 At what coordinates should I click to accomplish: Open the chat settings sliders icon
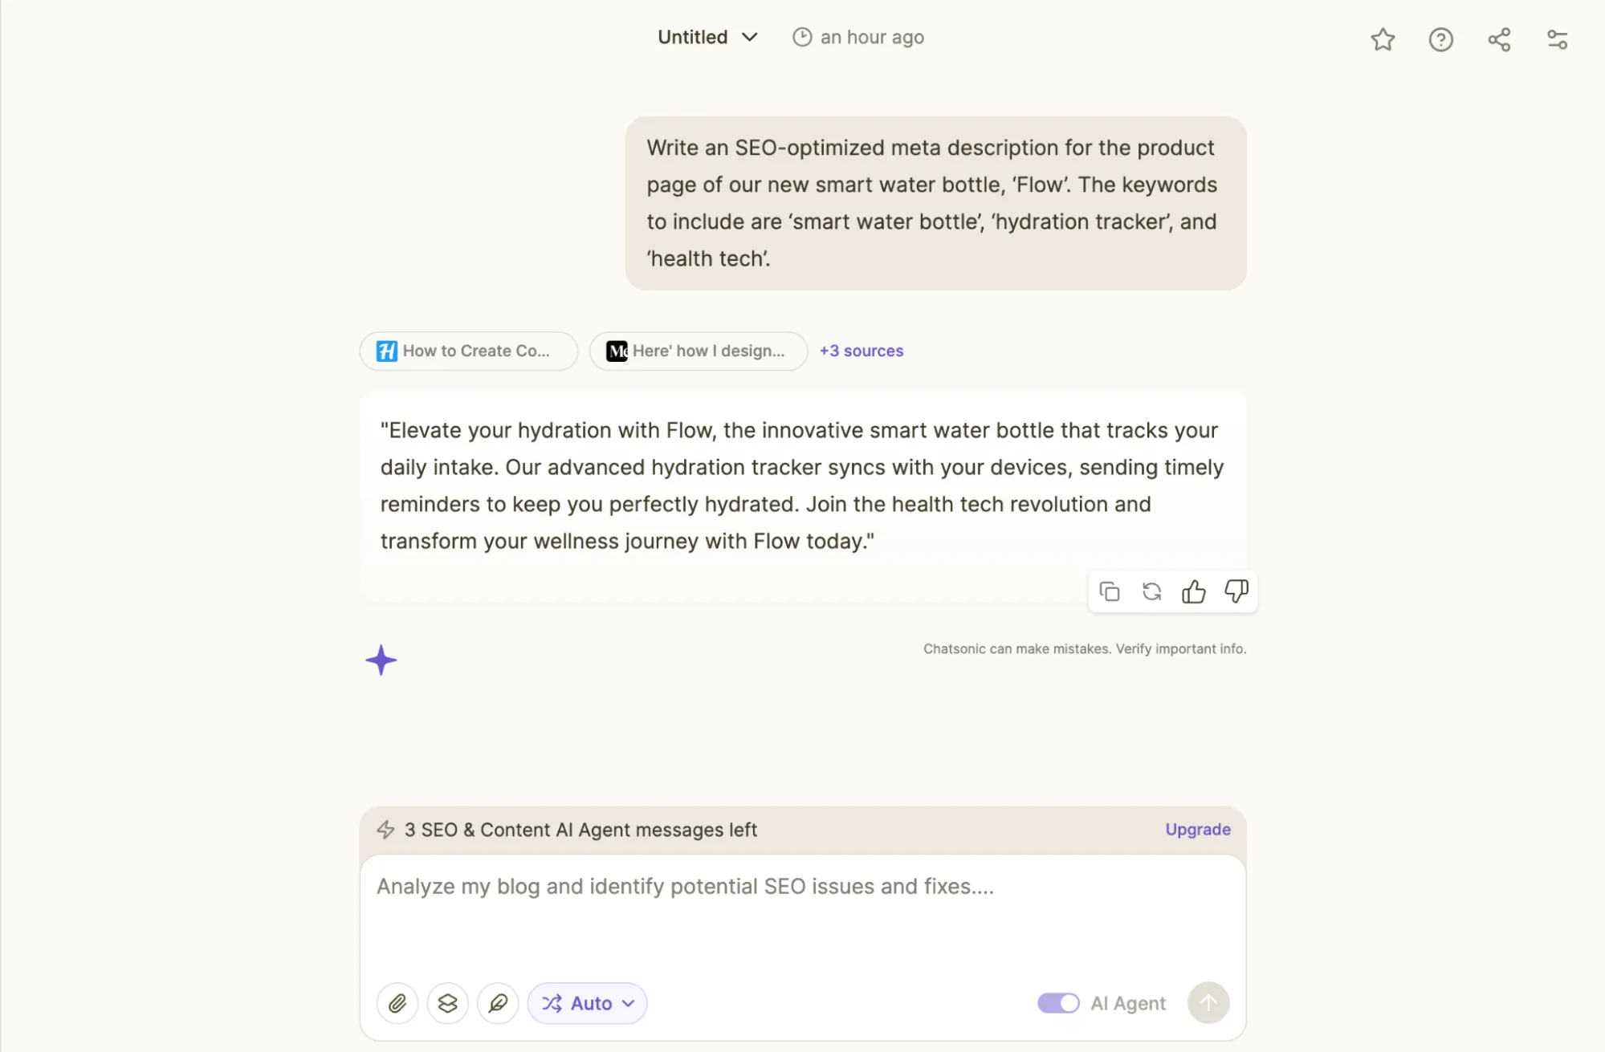(x=1558, y=39)
